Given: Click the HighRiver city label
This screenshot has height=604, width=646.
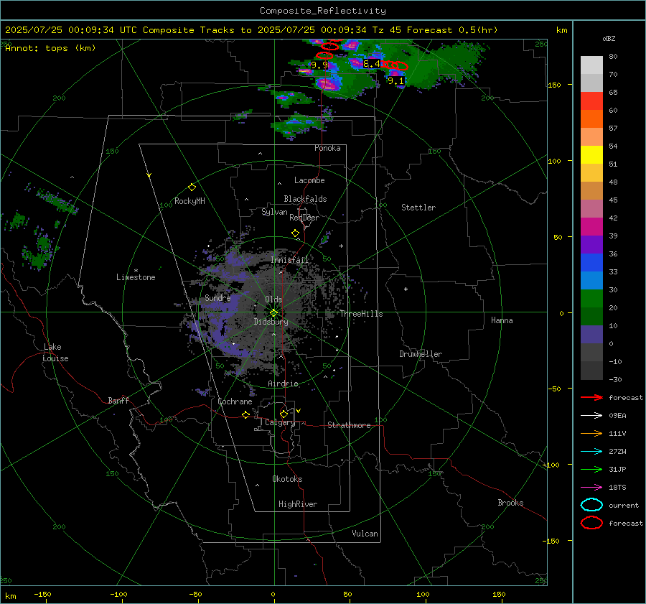Looking at the screenshot, I should point(298,504).
